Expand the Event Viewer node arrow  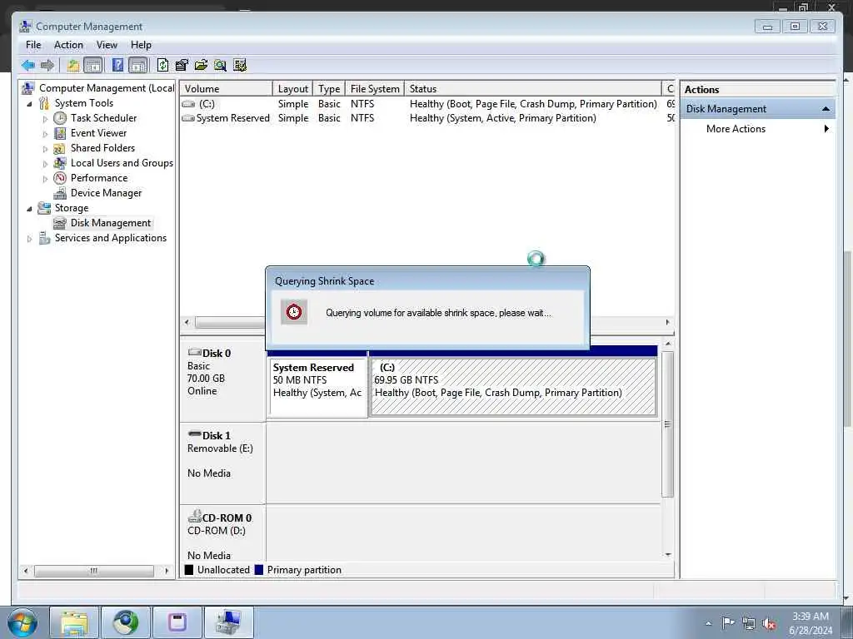[x=45, y=134]
